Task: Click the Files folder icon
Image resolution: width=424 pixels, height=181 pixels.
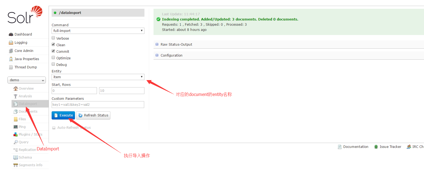Action: (x=16, y=119)
